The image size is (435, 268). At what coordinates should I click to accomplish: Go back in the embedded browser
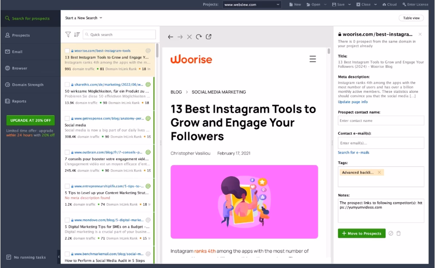coord(171,37)
